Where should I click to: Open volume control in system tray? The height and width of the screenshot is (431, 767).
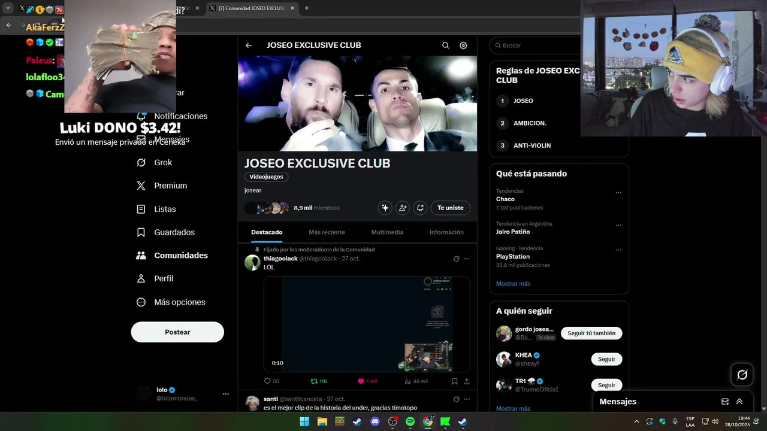[x=715, y=421]
